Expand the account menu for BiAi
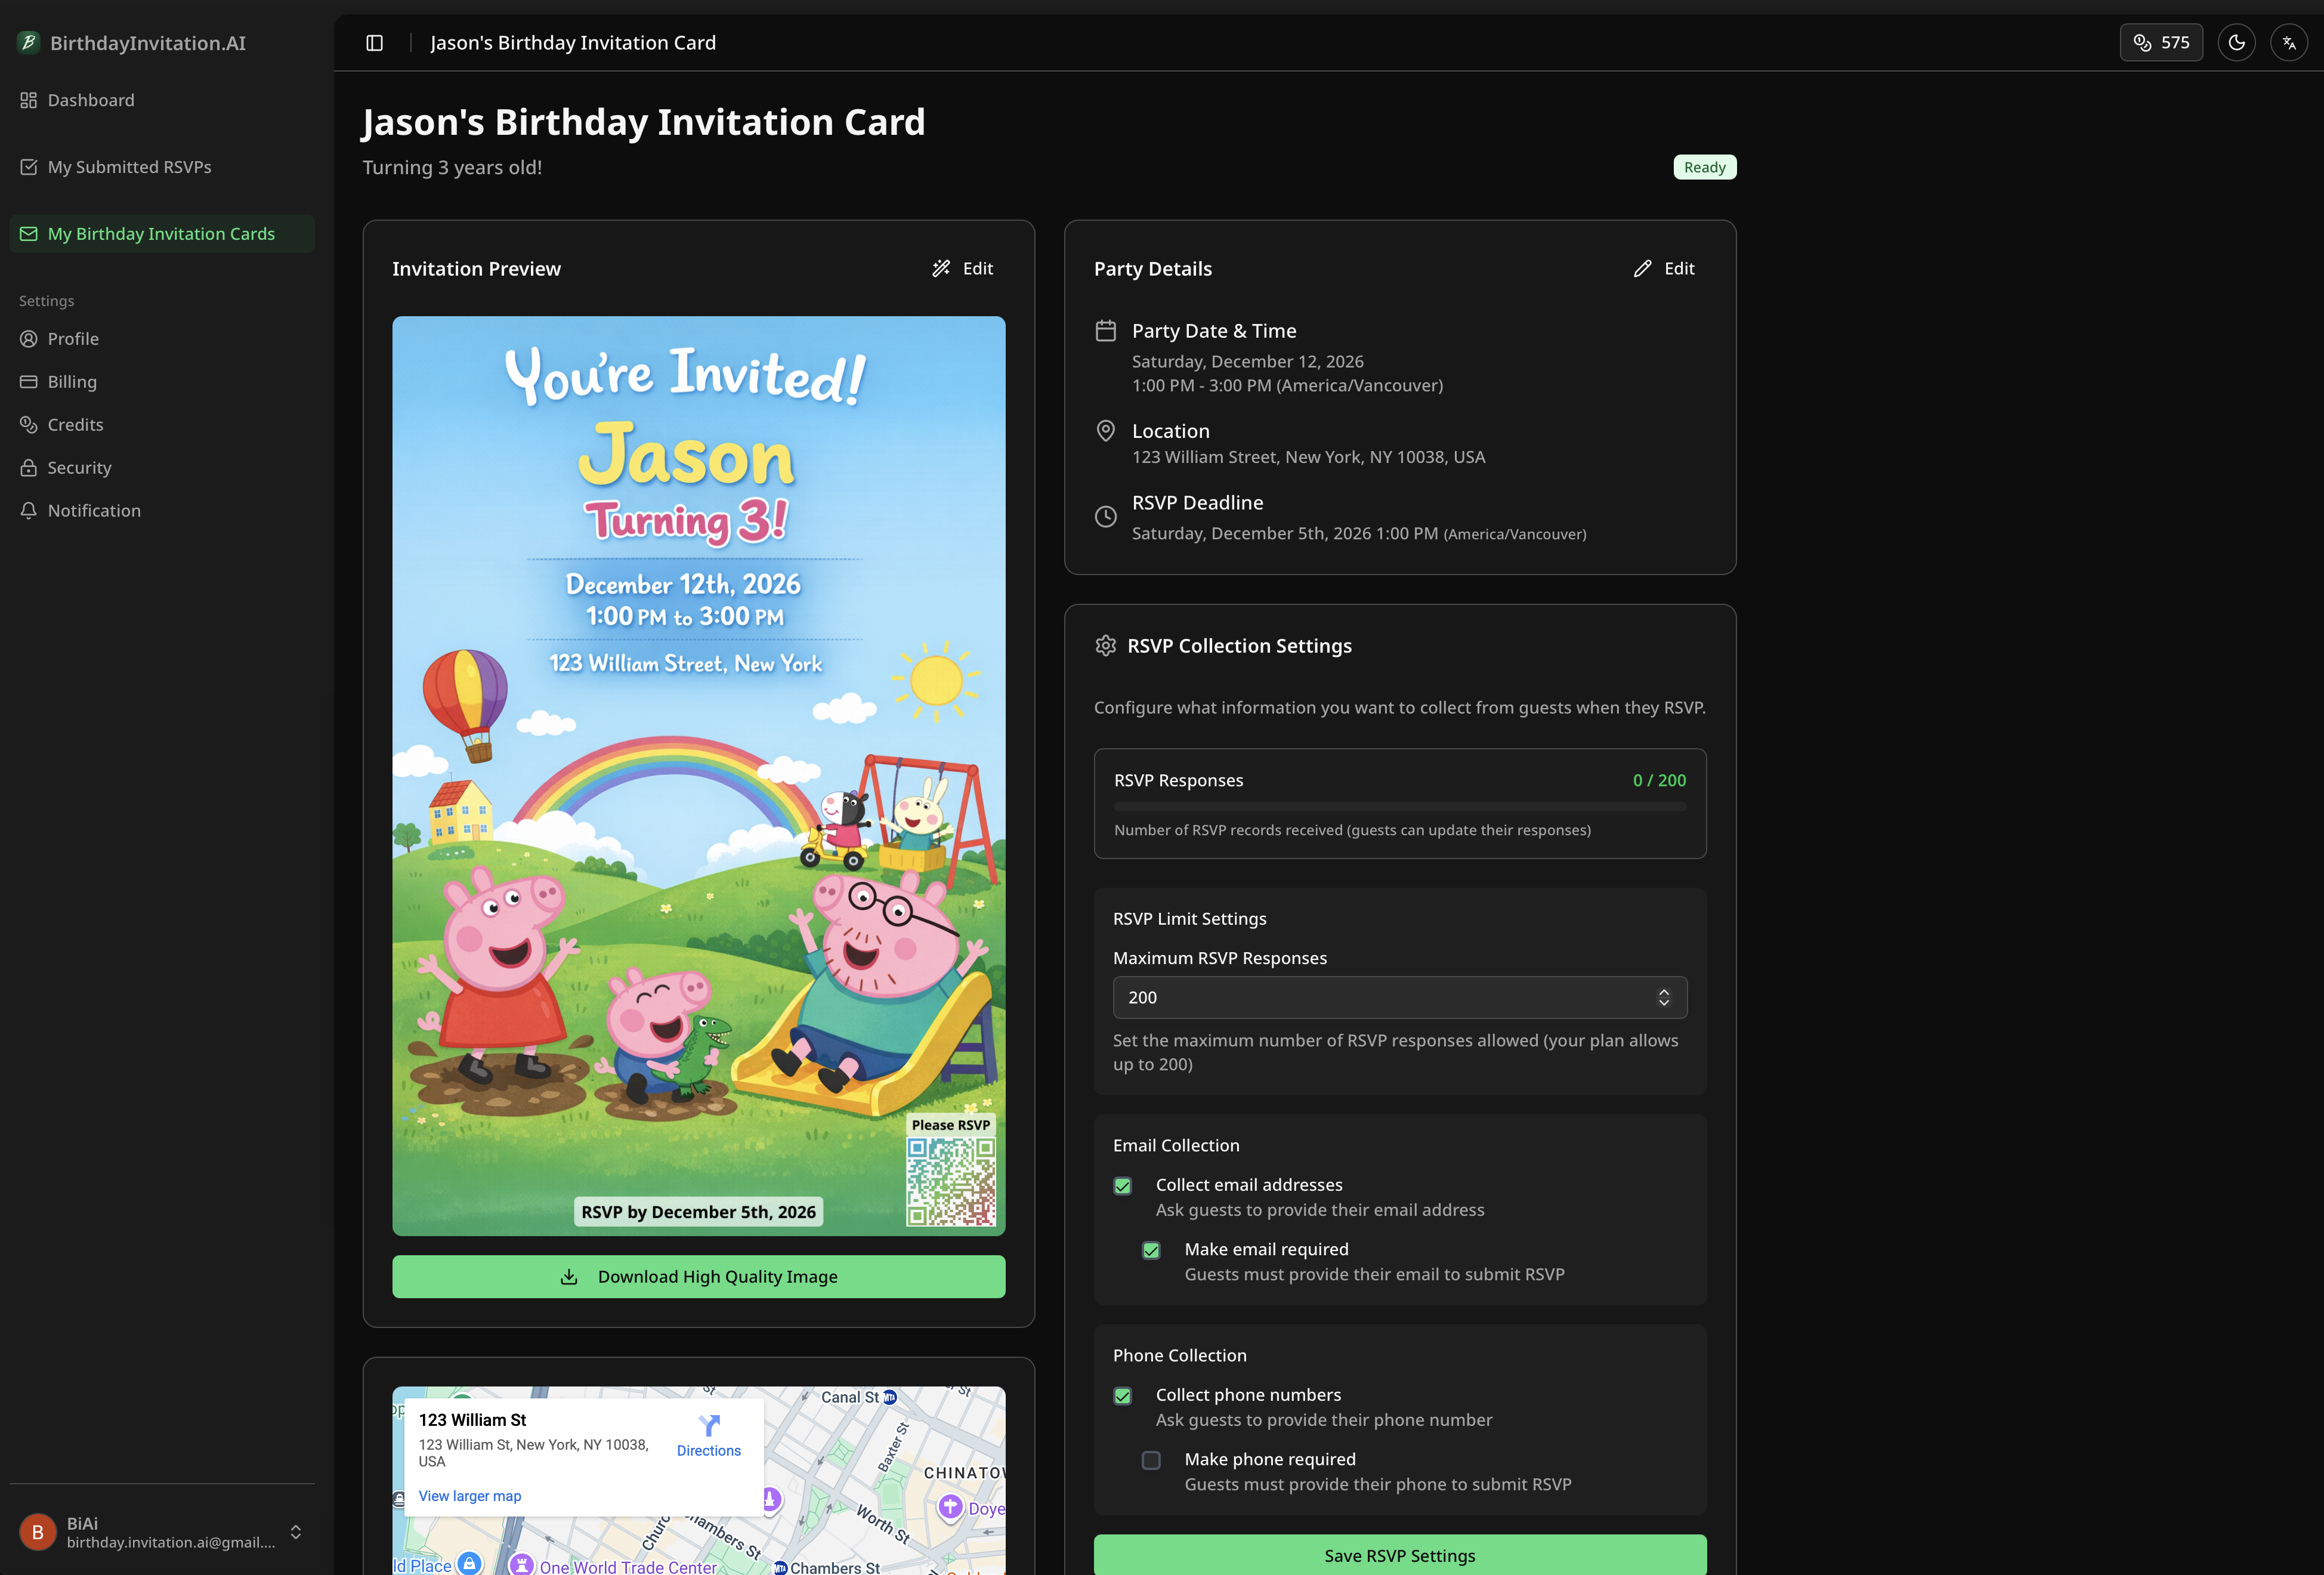 (x=295, y=1531)
